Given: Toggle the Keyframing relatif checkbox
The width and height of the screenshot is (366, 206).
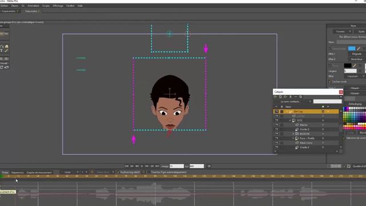Looking at the screenshot, I should click(118, 172).
